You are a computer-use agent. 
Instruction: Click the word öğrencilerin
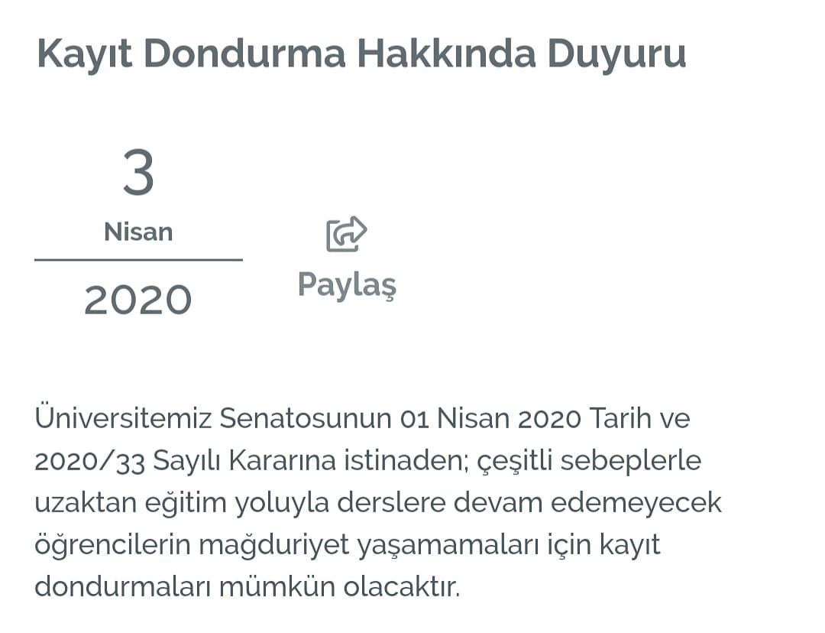112,544
